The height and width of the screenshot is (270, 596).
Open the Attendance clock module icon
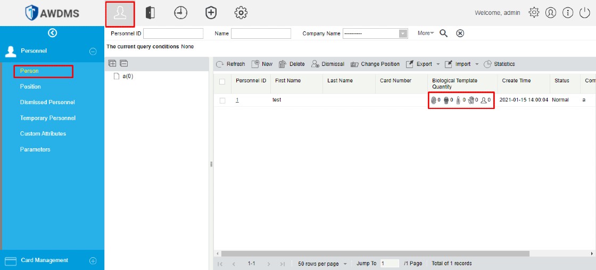180,13
